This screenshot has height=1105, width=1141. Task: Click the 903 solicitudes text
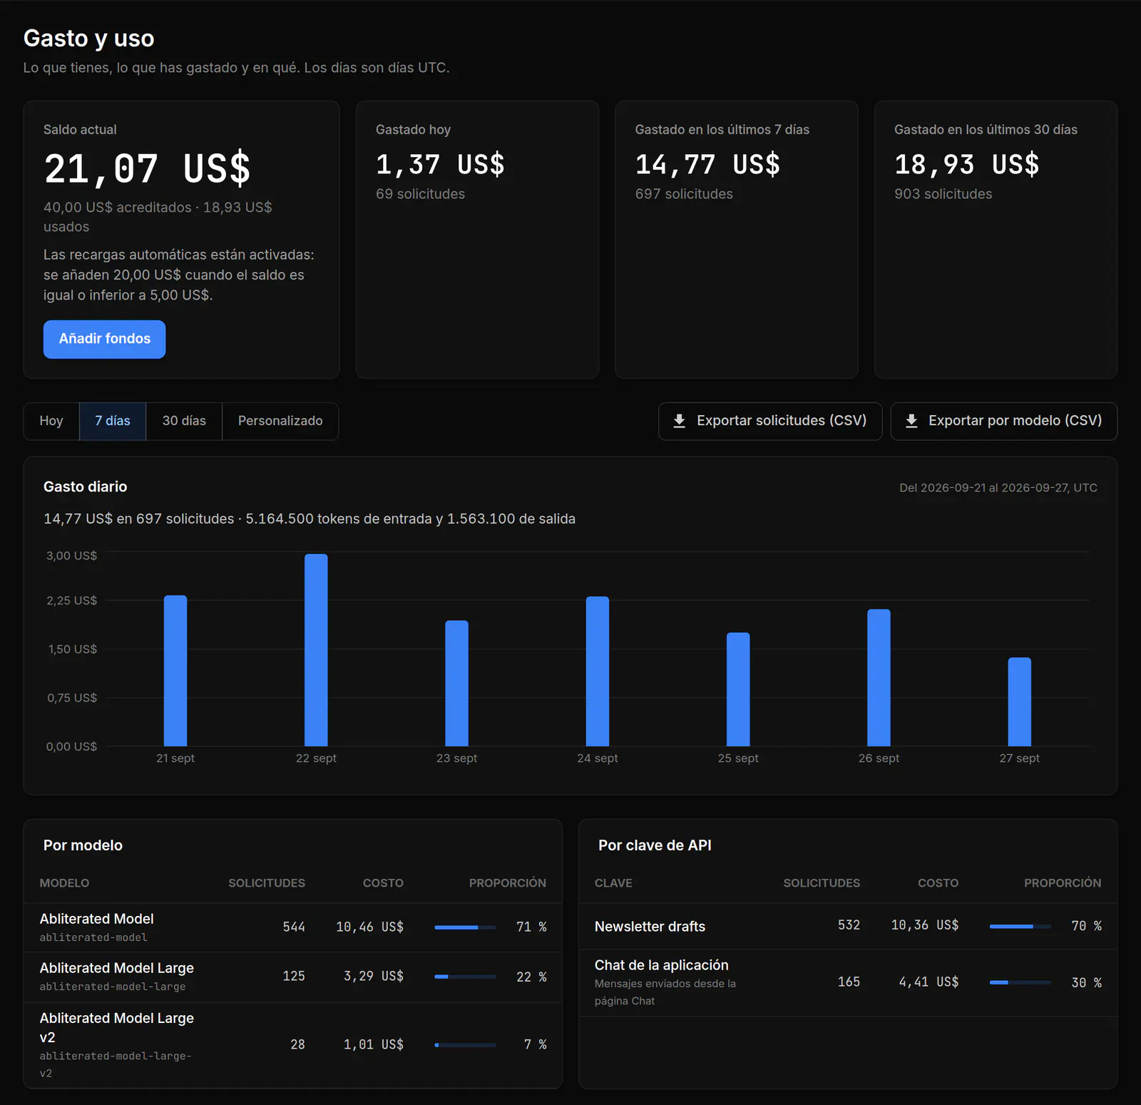943,194
